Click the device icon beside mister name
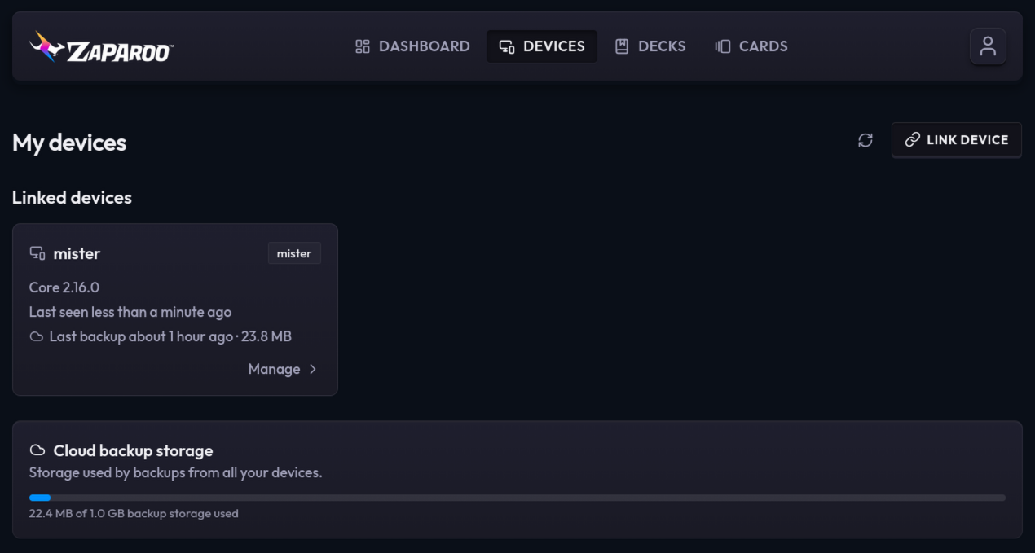 [x=37, y=253]
